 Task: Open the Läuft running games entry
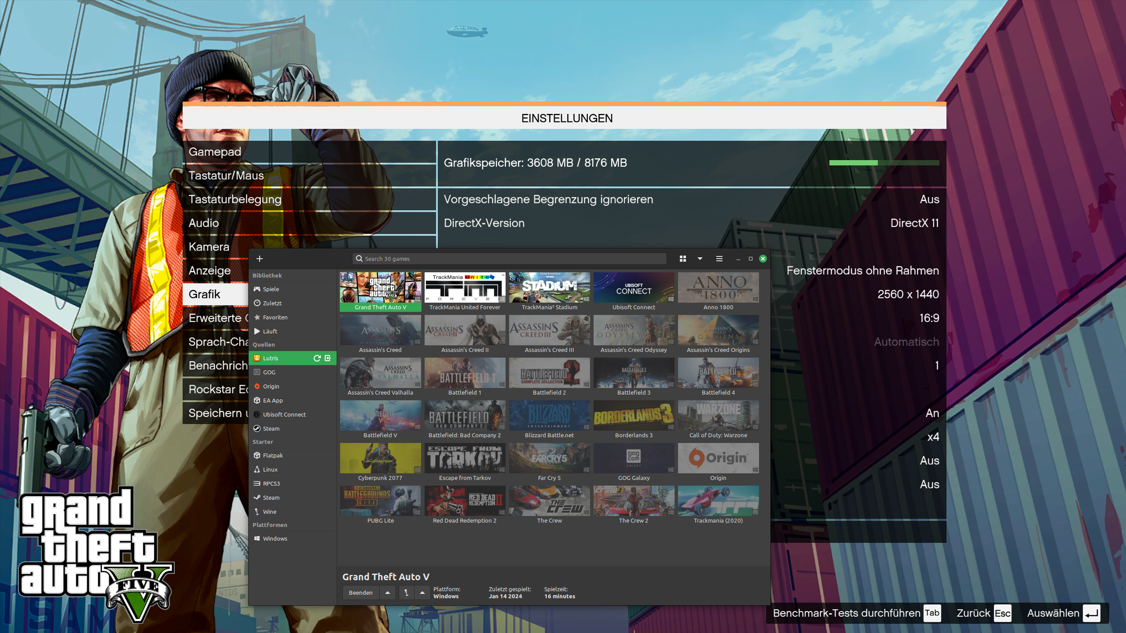270,331
